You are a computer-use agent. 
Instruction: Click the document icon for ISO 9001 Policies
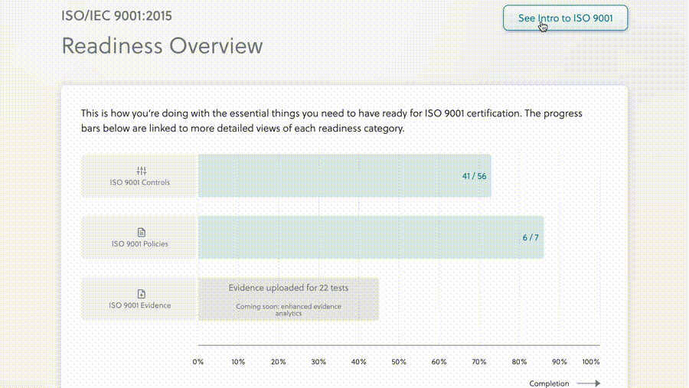tap(141, 232)
